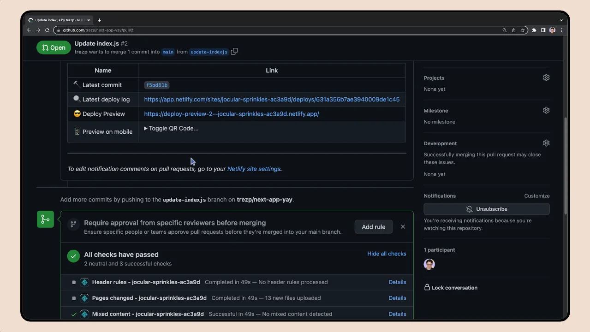Click the Netlify icon beside Pages changed
Screen dimensions: 590x332
click(x=84, y=298)
